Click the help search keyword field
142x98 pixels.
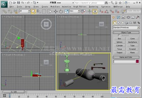pos(89,3)
